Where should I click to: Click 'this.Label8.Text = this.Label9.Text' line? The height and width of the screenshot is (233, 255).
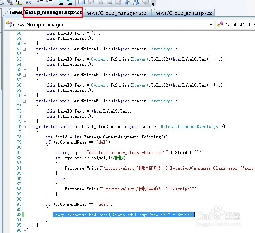[x=89, y=111]
